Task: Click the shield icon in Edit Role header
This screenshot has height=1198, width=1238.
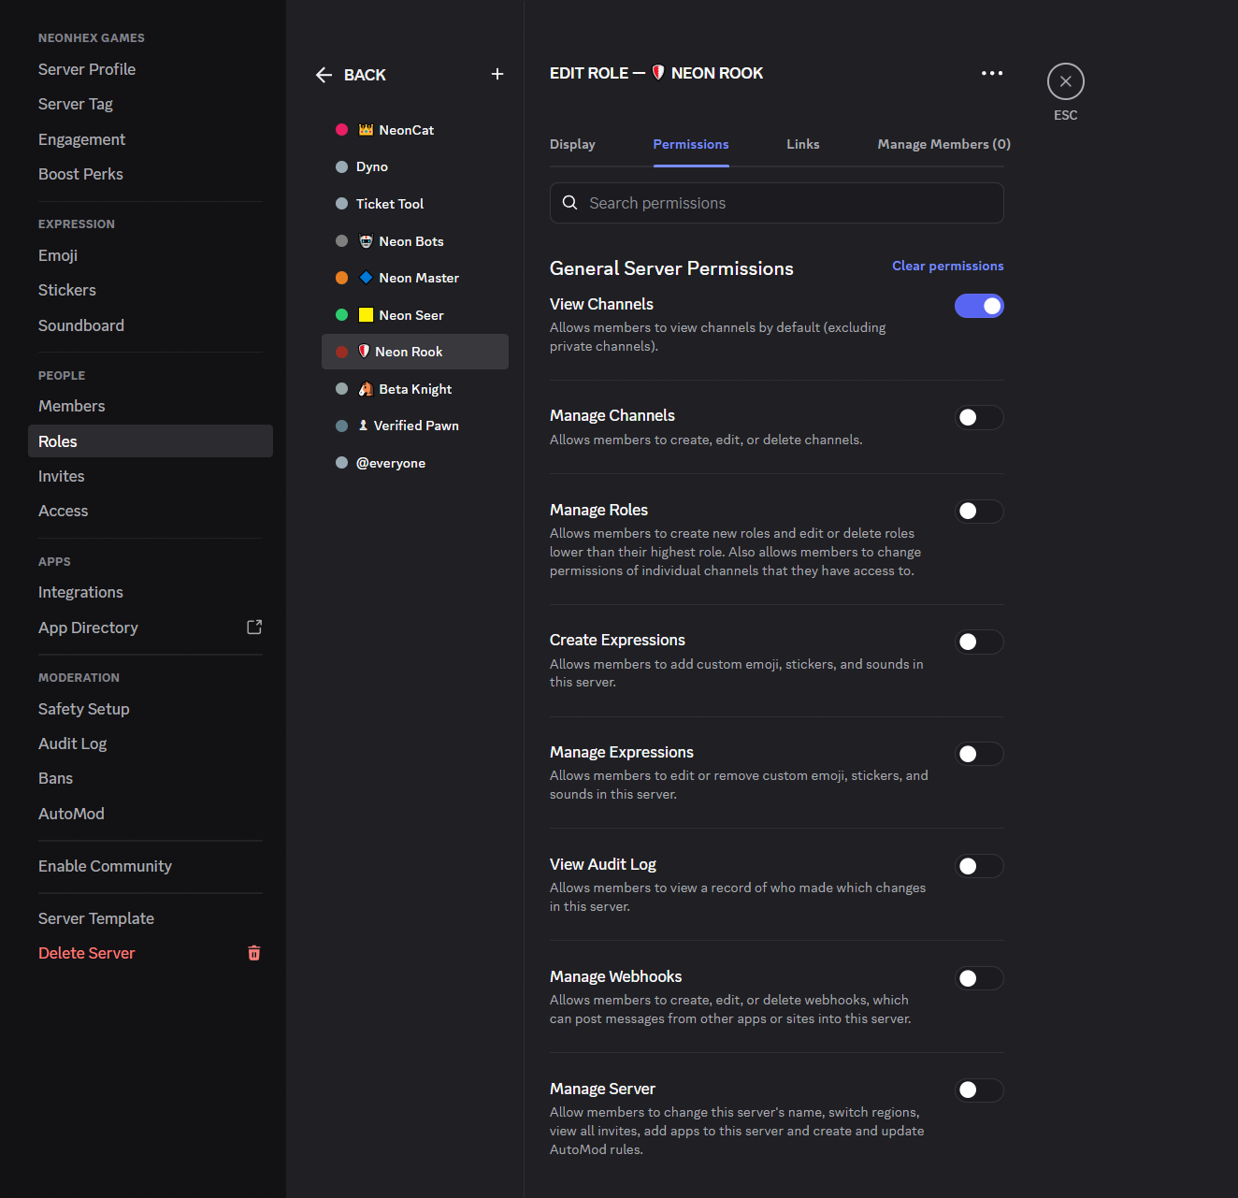Action: coord(658,73)
